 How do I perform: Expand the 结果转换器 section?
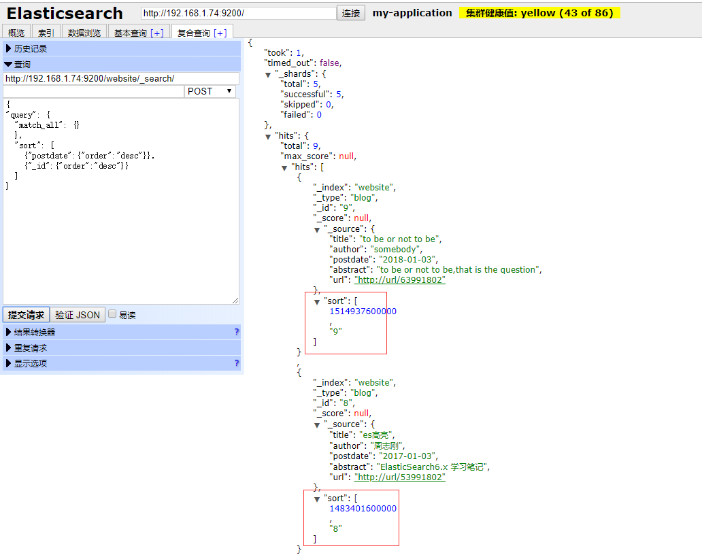pyautogui.click(x=122, y=332)
